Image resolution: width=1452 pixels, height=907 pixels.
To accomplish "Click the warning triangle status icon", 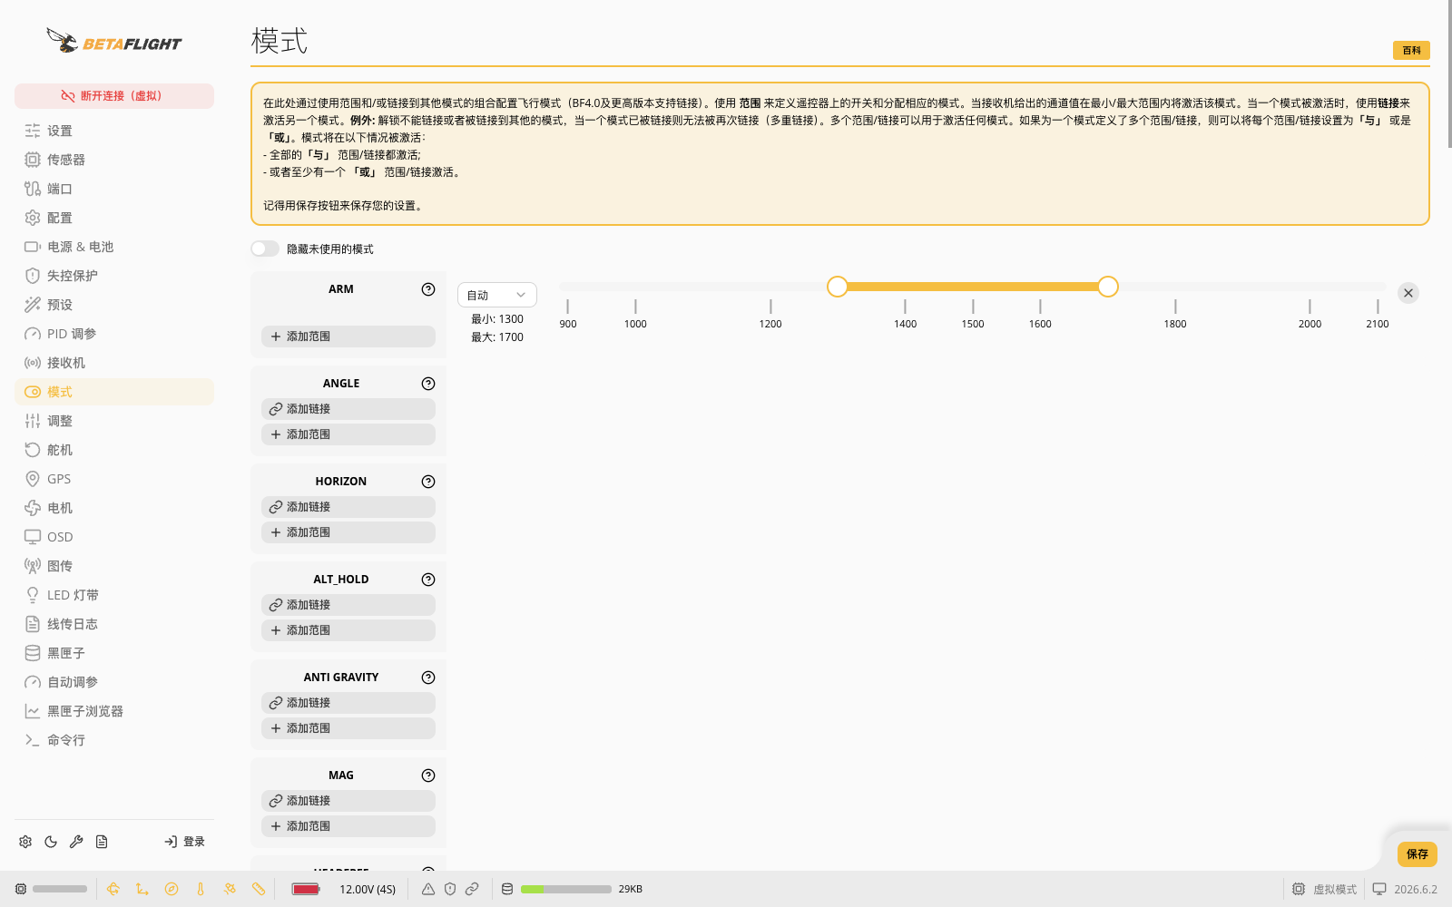I will [428, 889].
